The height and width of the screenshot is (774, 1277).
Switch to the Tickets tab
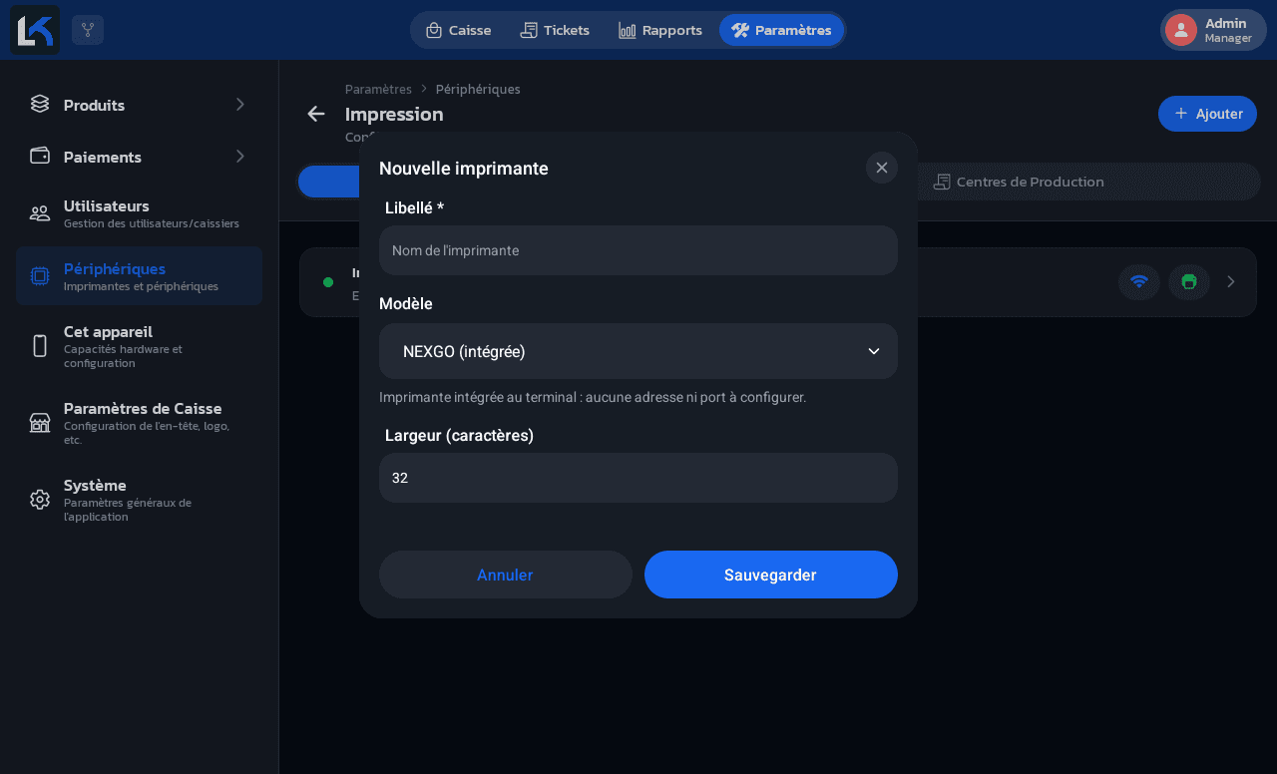[x=555, y=30]
